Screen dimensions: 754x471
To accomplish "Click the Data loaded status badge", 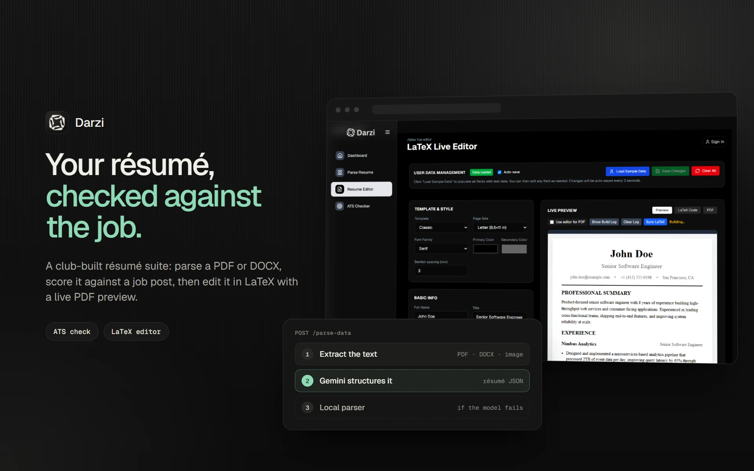I will 481,172.
